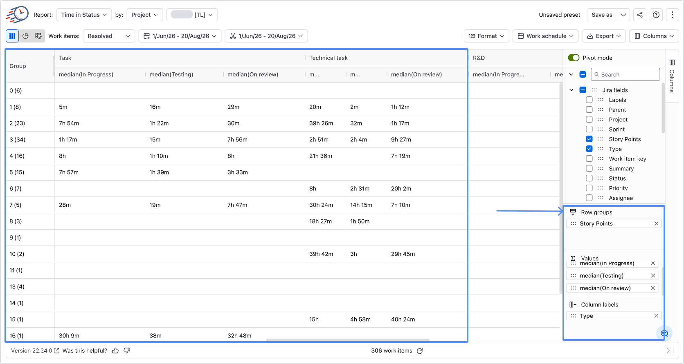This screenshot has height=364, width=684.
Task: Switch to the pie chart view icon
Action: click(25, 36)
